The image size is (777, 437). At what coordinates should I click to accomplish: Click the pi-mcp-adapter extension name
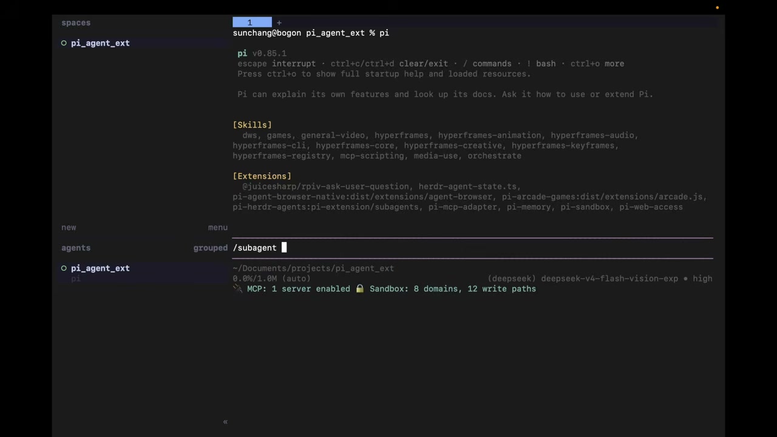463,207
